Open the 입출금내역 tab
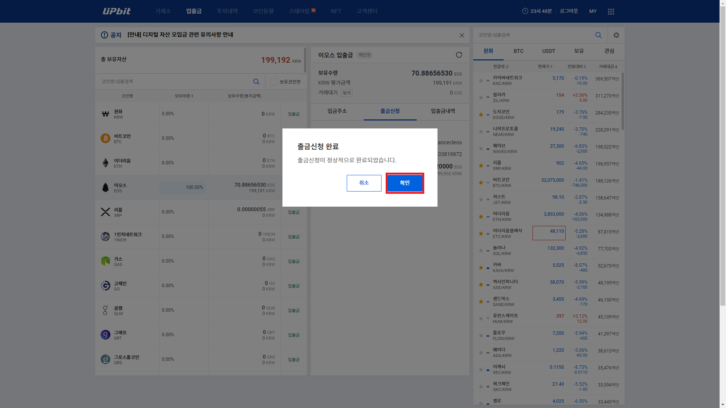This screenshot has height=408, width=726. point(443,111)
